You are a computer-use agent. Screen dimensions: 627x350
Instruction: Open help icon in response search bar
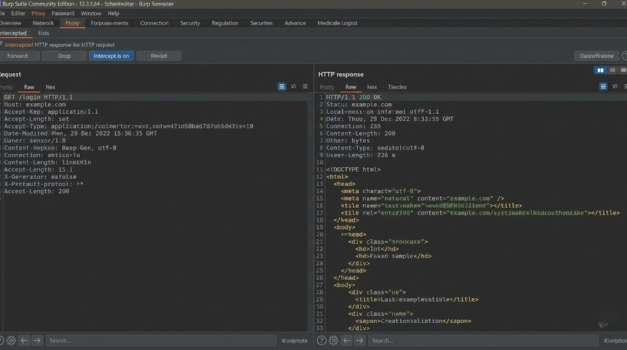tap(321, 340)
